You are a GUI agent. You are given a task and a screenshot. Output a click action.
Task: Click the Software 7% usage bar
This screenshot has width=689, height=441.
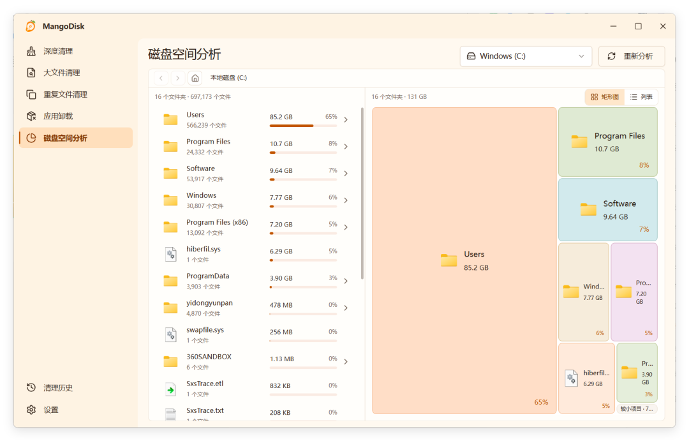click(303, 179)
